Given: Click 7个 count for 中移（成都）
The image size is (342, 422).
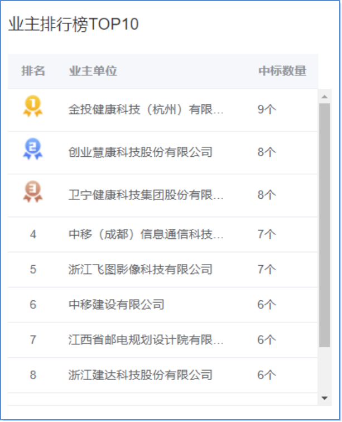Looking at the screenshot, I should pos(267,234).
